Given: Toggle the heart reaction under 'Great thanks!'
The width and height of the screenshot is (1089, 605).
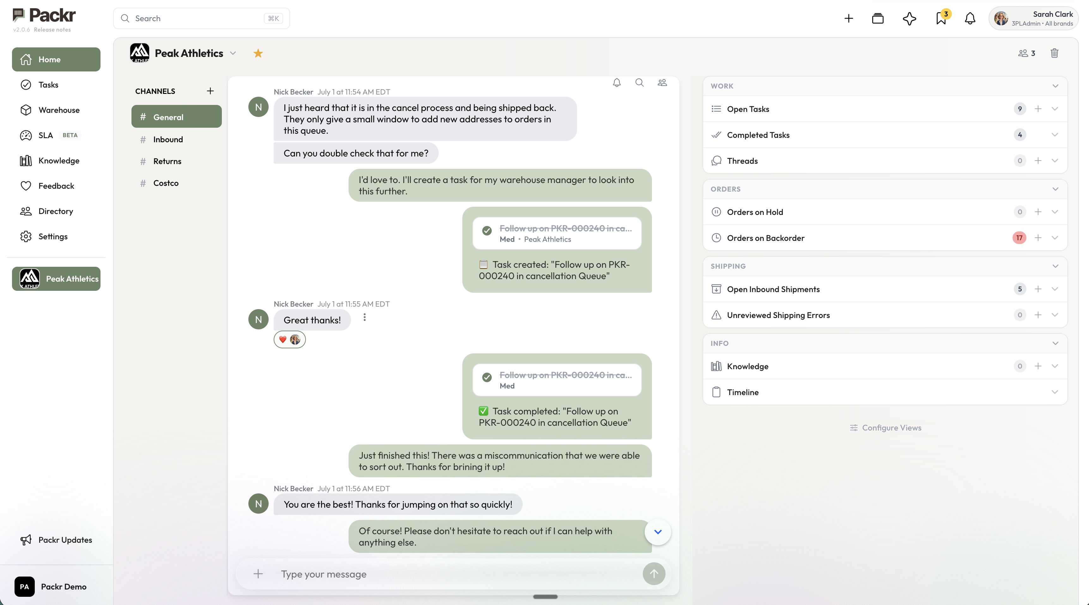Looking at the screenshot, I should click(289, 339).
